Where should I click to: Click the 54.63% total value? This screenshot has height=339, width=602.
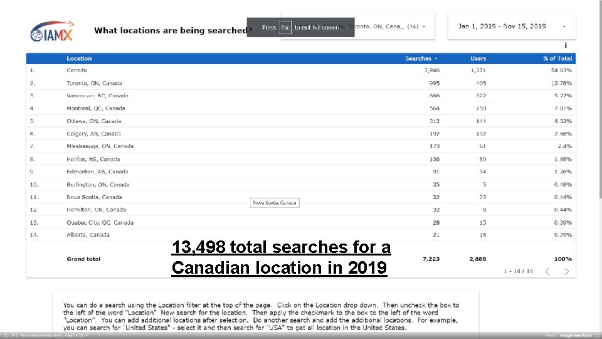click(561, 70)
